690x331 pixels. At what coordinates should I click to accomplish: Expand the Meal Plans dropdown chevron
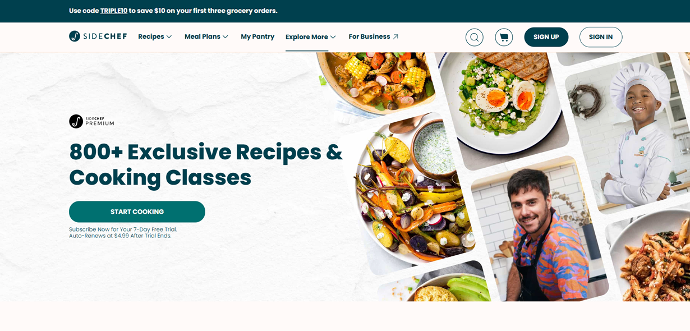tap(225, 37)
